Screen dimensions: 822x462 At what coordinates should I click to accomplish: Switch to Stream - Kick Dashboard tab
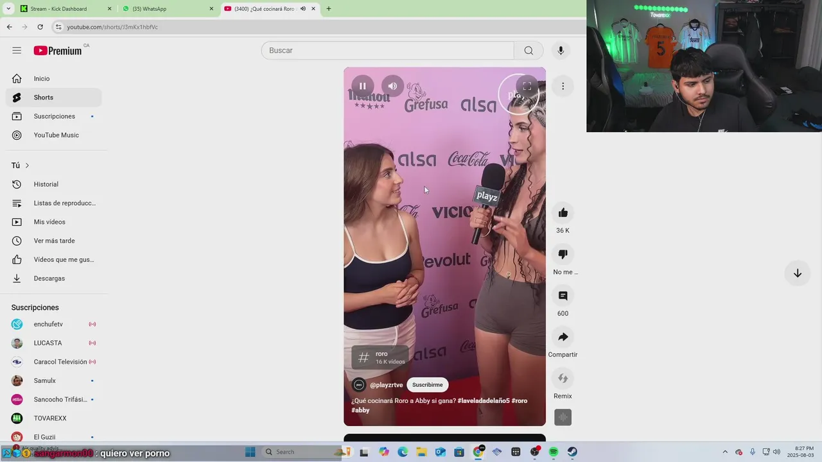64,9
